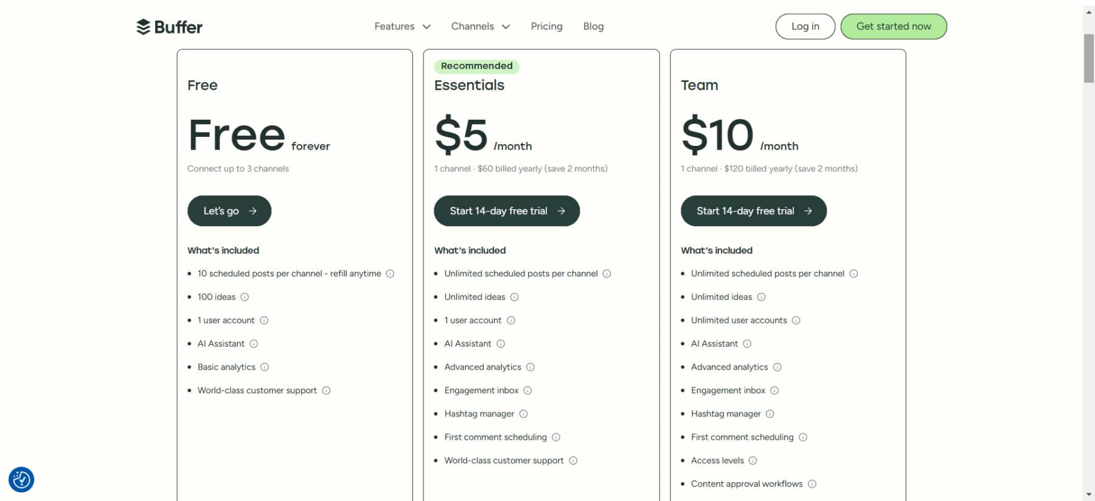Show info for Team Hashtag manager
The width and height of the screenshot is (1095, 501).
(x=770, y=414)
